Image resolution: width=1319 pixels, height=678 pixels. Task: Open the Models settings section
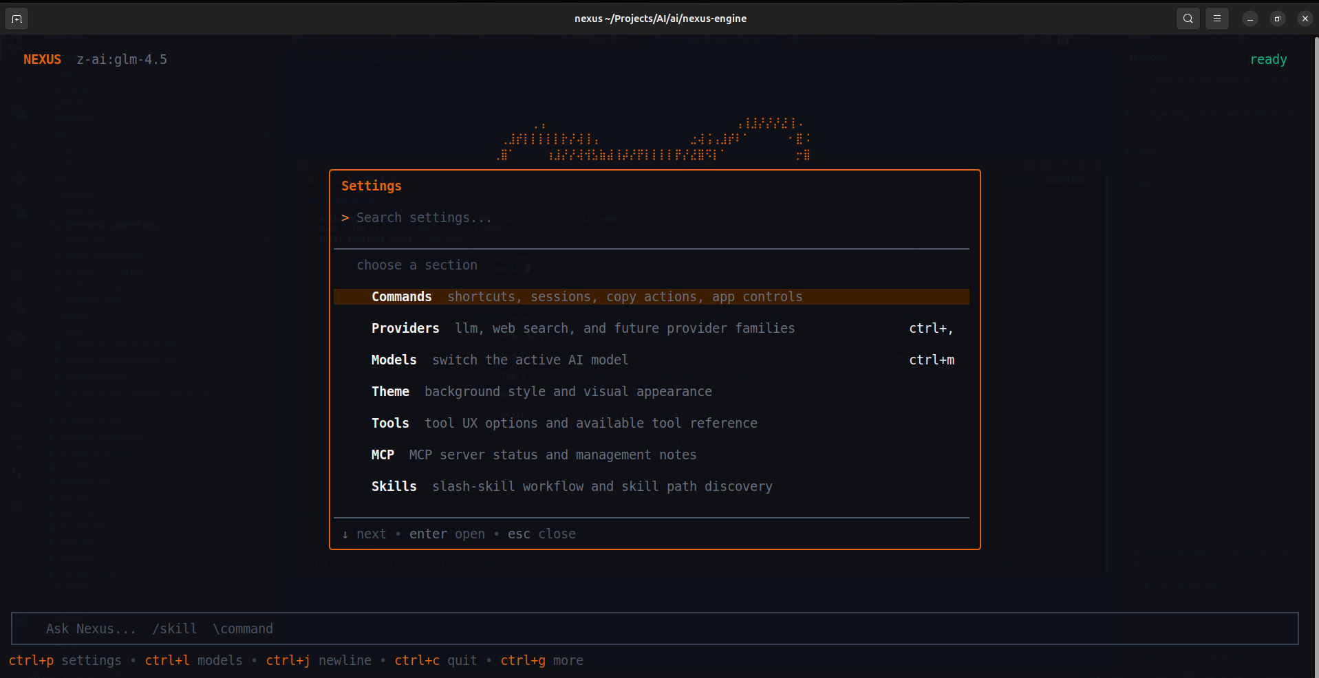[x=652, y=360]
